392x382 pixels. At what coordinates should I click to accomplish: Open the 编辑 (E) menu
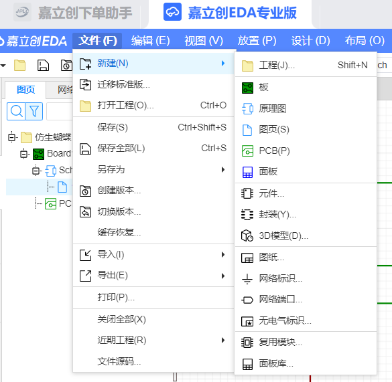[151, 41]
